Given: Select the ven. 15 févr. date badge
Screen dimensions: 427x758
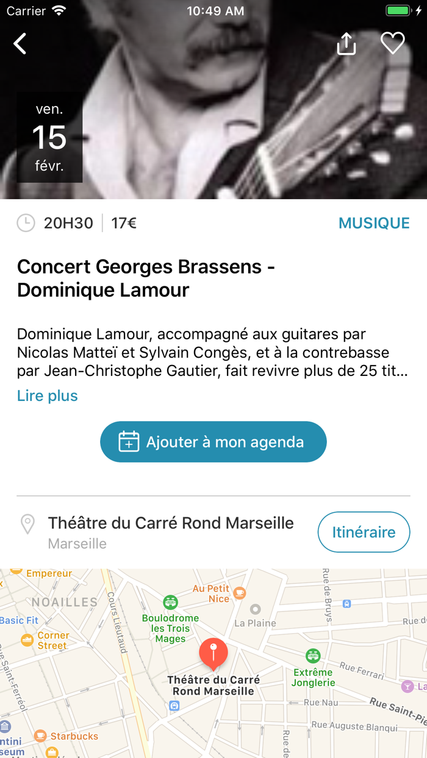Looking at the screenshot, I should 49,138.
